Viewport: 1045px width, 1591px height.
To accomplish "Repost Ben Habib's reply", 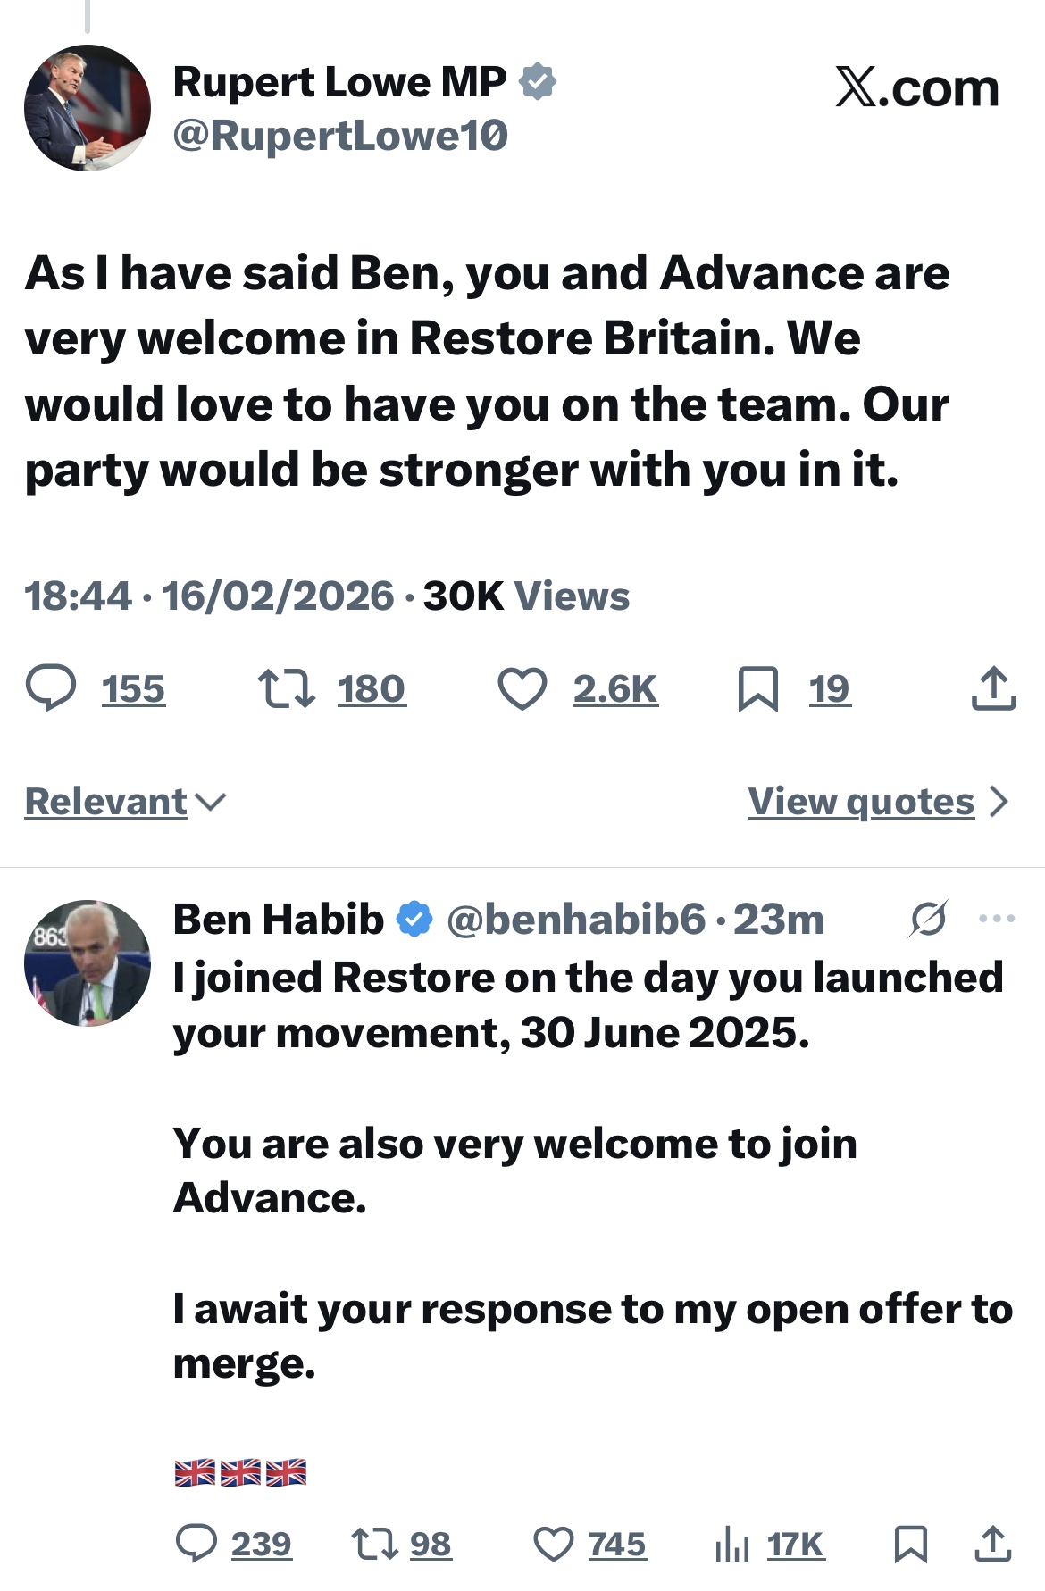I will tap(374, 1544).
